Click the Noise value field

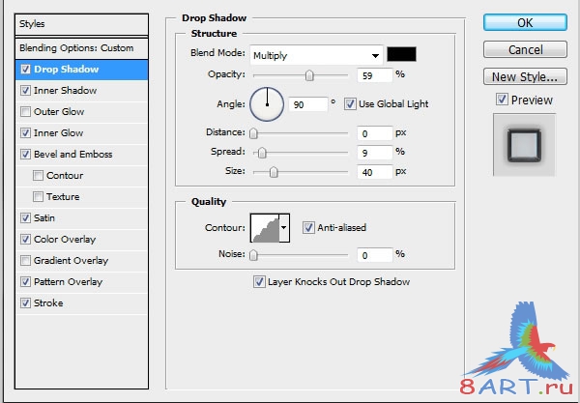pos(375,255)
